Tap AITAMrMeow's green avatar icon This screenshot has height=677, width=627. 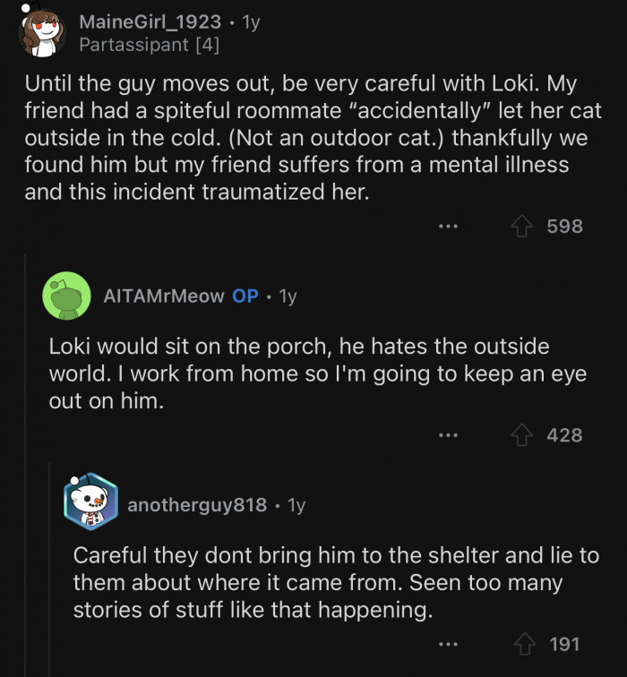point(66,295)
